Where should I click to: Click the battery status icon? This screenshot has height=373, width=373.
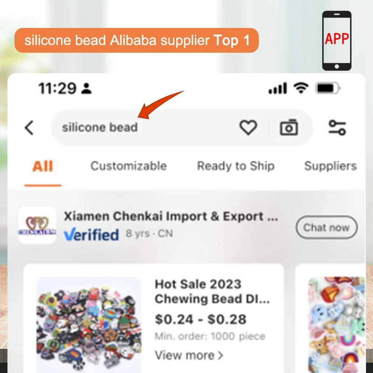point(328,88)
